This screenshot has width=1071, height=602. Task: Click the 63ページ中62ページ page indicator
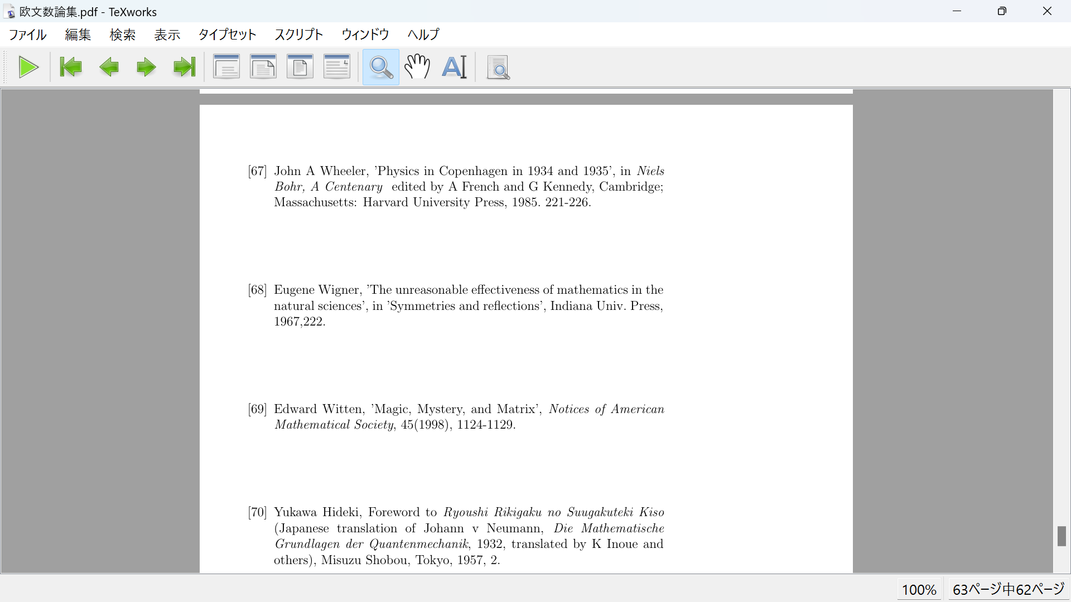pos(1009,589)
